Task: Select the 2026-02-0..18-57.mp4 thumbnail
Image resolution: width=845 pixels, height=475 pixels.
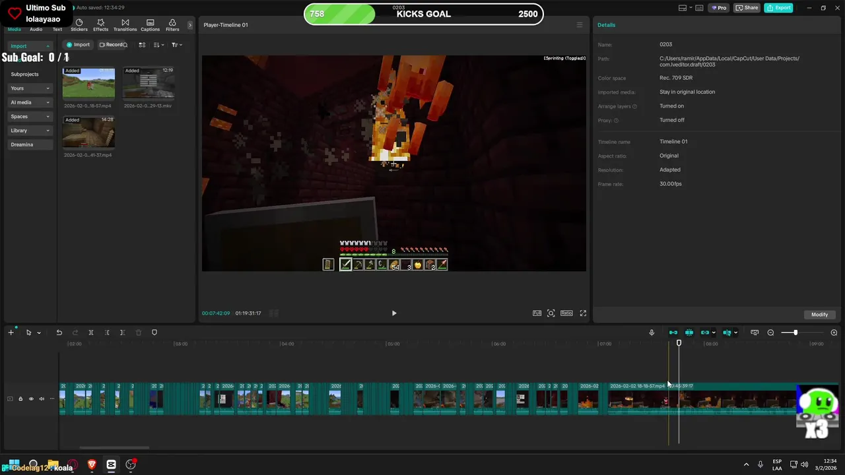Action: pyautogui.click(x=88, y=83)
